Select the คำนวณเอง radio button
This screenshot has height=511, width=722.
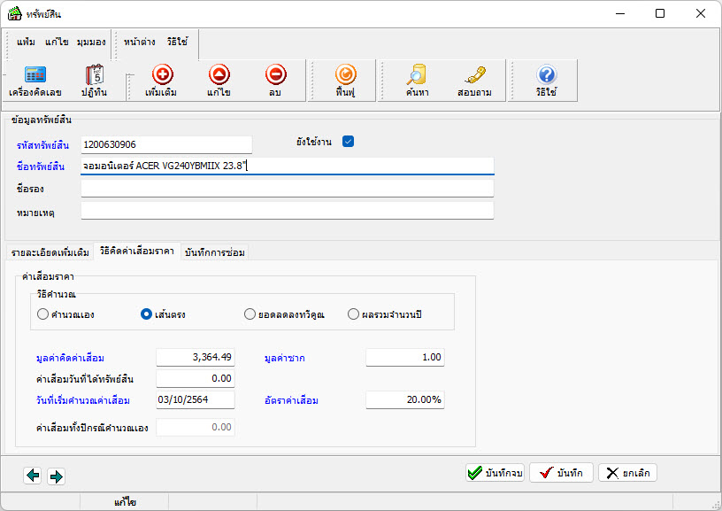pyautogui.click(x=42, y=314)
